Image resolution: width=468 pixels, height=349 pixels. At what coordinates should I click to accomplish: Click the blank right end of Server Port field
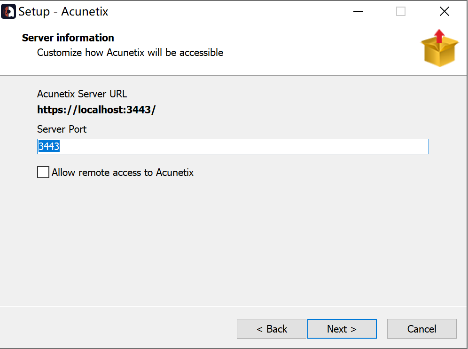tap(376, 147)
